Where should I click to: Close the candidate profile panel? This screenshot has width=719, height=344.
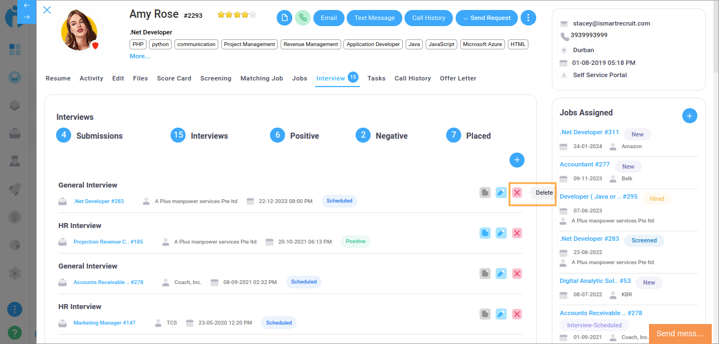coord(47,10)
